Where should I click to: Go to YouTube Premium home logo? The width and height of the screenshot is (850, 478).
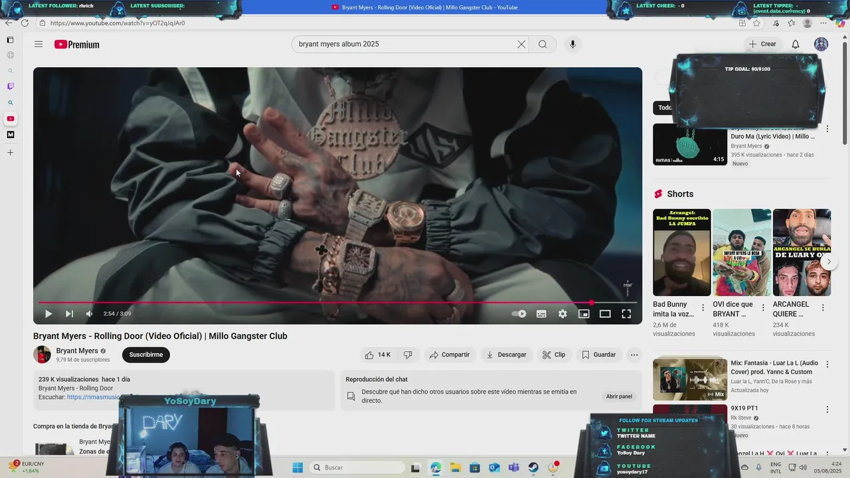[x=77, y=44]
